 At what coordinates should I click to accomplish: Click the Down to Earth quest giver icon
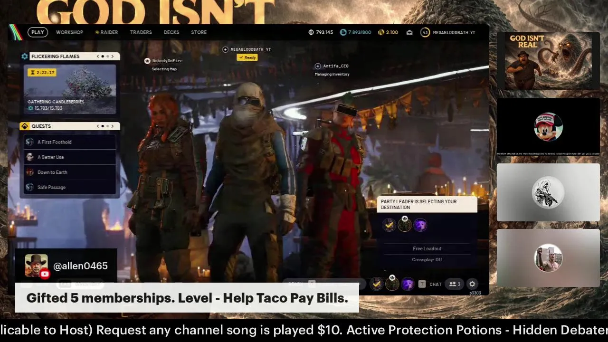tap(30, 172)
